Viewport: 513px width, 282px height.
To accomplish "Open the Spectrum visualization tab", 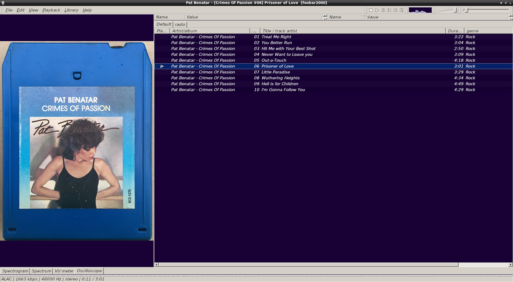I will (x=42, y=271).
